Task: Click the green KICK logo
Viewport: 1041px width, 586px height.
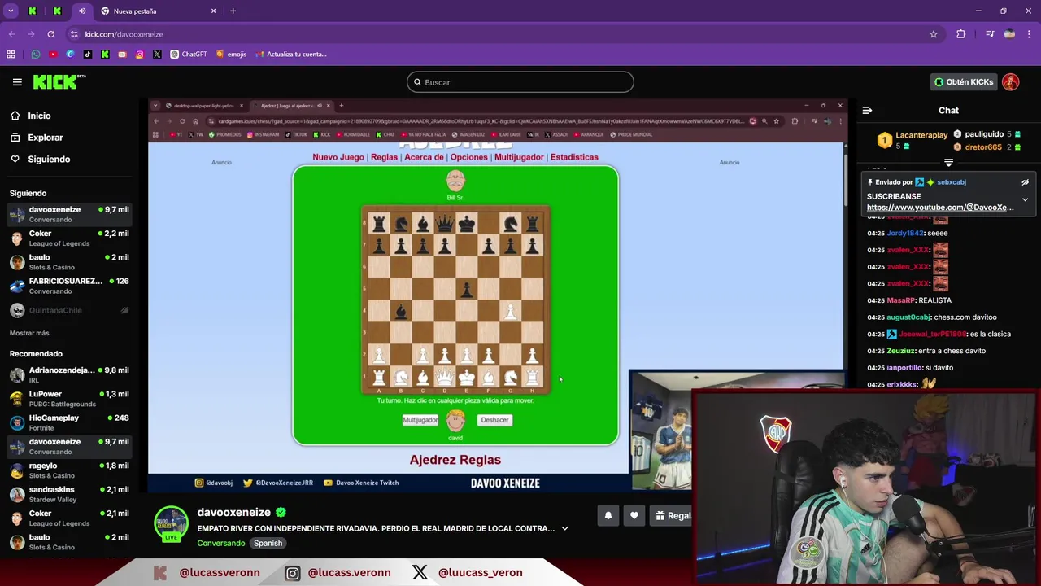Action: (x=59, y=81)
